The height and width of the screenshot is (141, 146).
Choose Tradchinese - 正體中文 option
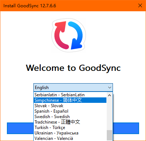[70, 122]
